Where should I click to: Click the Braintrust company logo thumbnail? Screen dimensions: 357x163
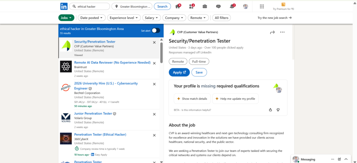[66, 67]
